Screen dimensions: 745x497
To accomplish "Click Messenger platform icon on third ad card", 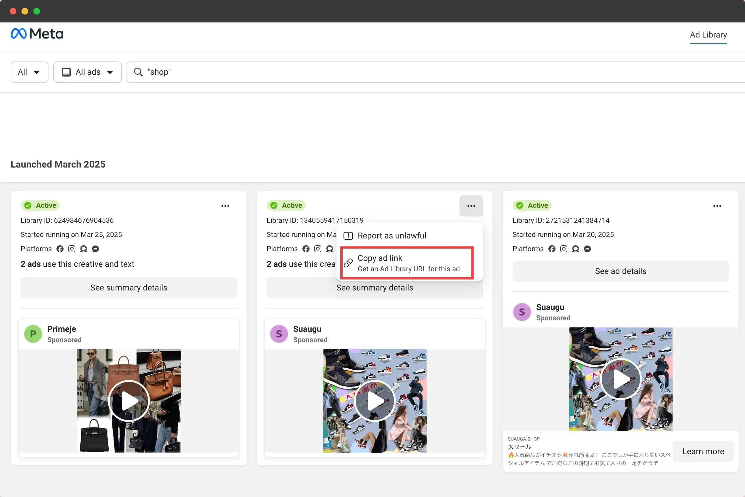I will click(x=587, y=249).
